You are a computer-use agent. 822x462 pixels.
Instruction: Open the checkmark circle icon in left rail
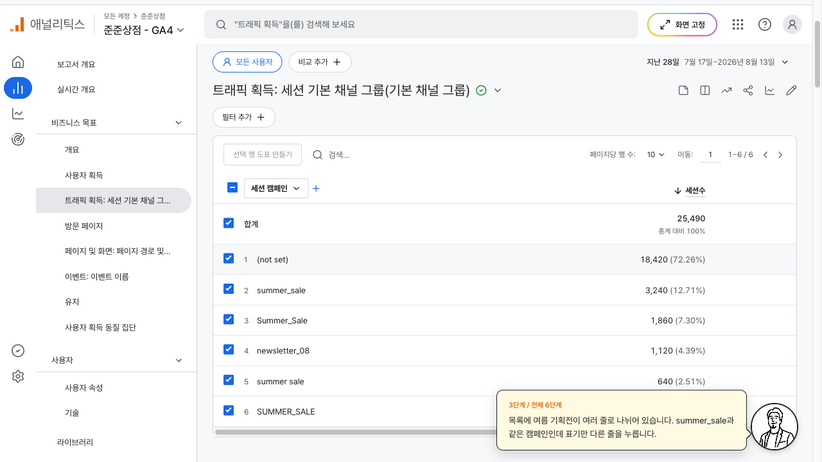click(x=18, y=350)
